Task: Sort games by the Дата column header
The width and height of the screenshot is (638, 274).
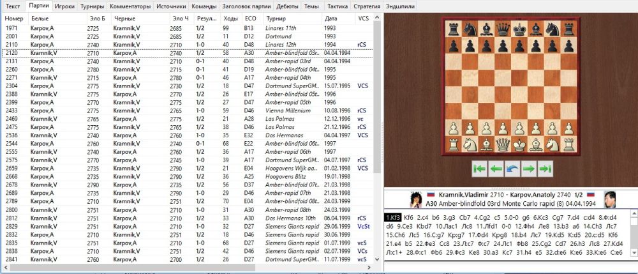Action: pos(330,19)
